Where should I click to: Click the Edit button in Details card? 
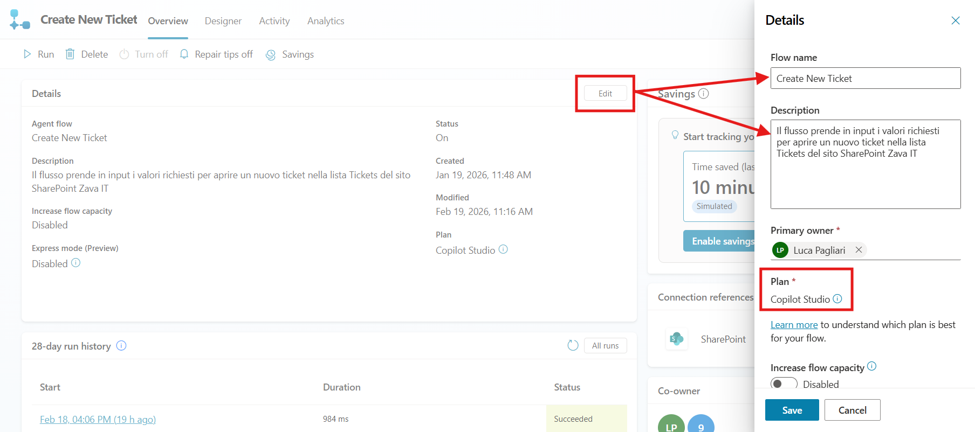tap(605, 93)
